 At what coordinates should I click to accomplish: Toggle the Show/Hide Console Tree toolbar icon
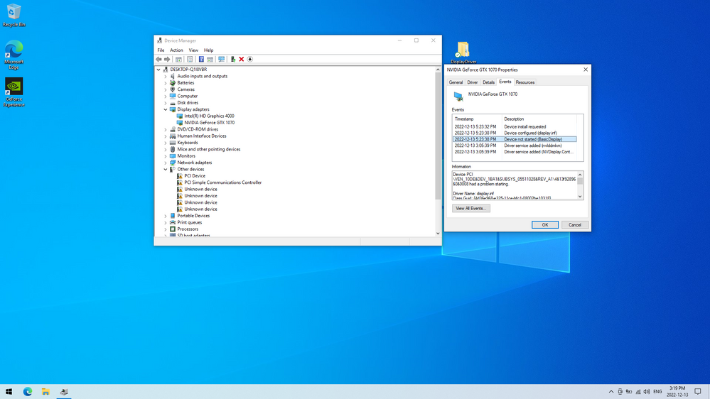pos(179,59)
